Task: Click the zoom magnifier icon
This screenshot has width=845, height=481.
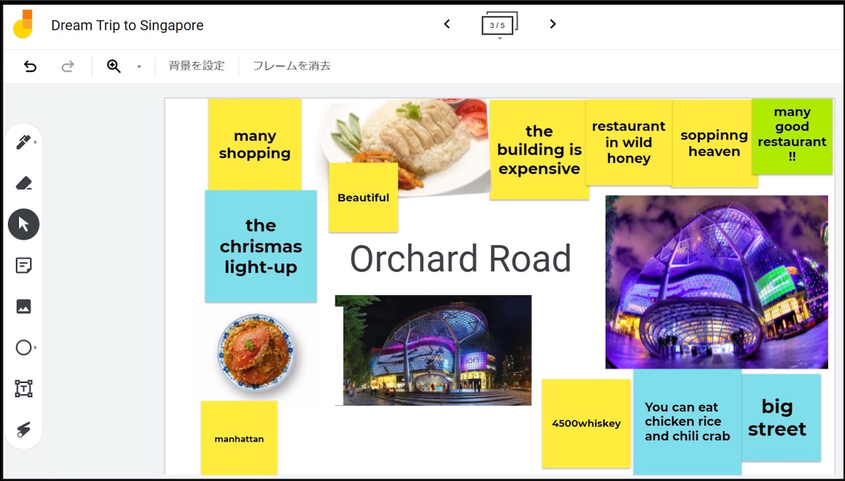Action: coord(114,66)
